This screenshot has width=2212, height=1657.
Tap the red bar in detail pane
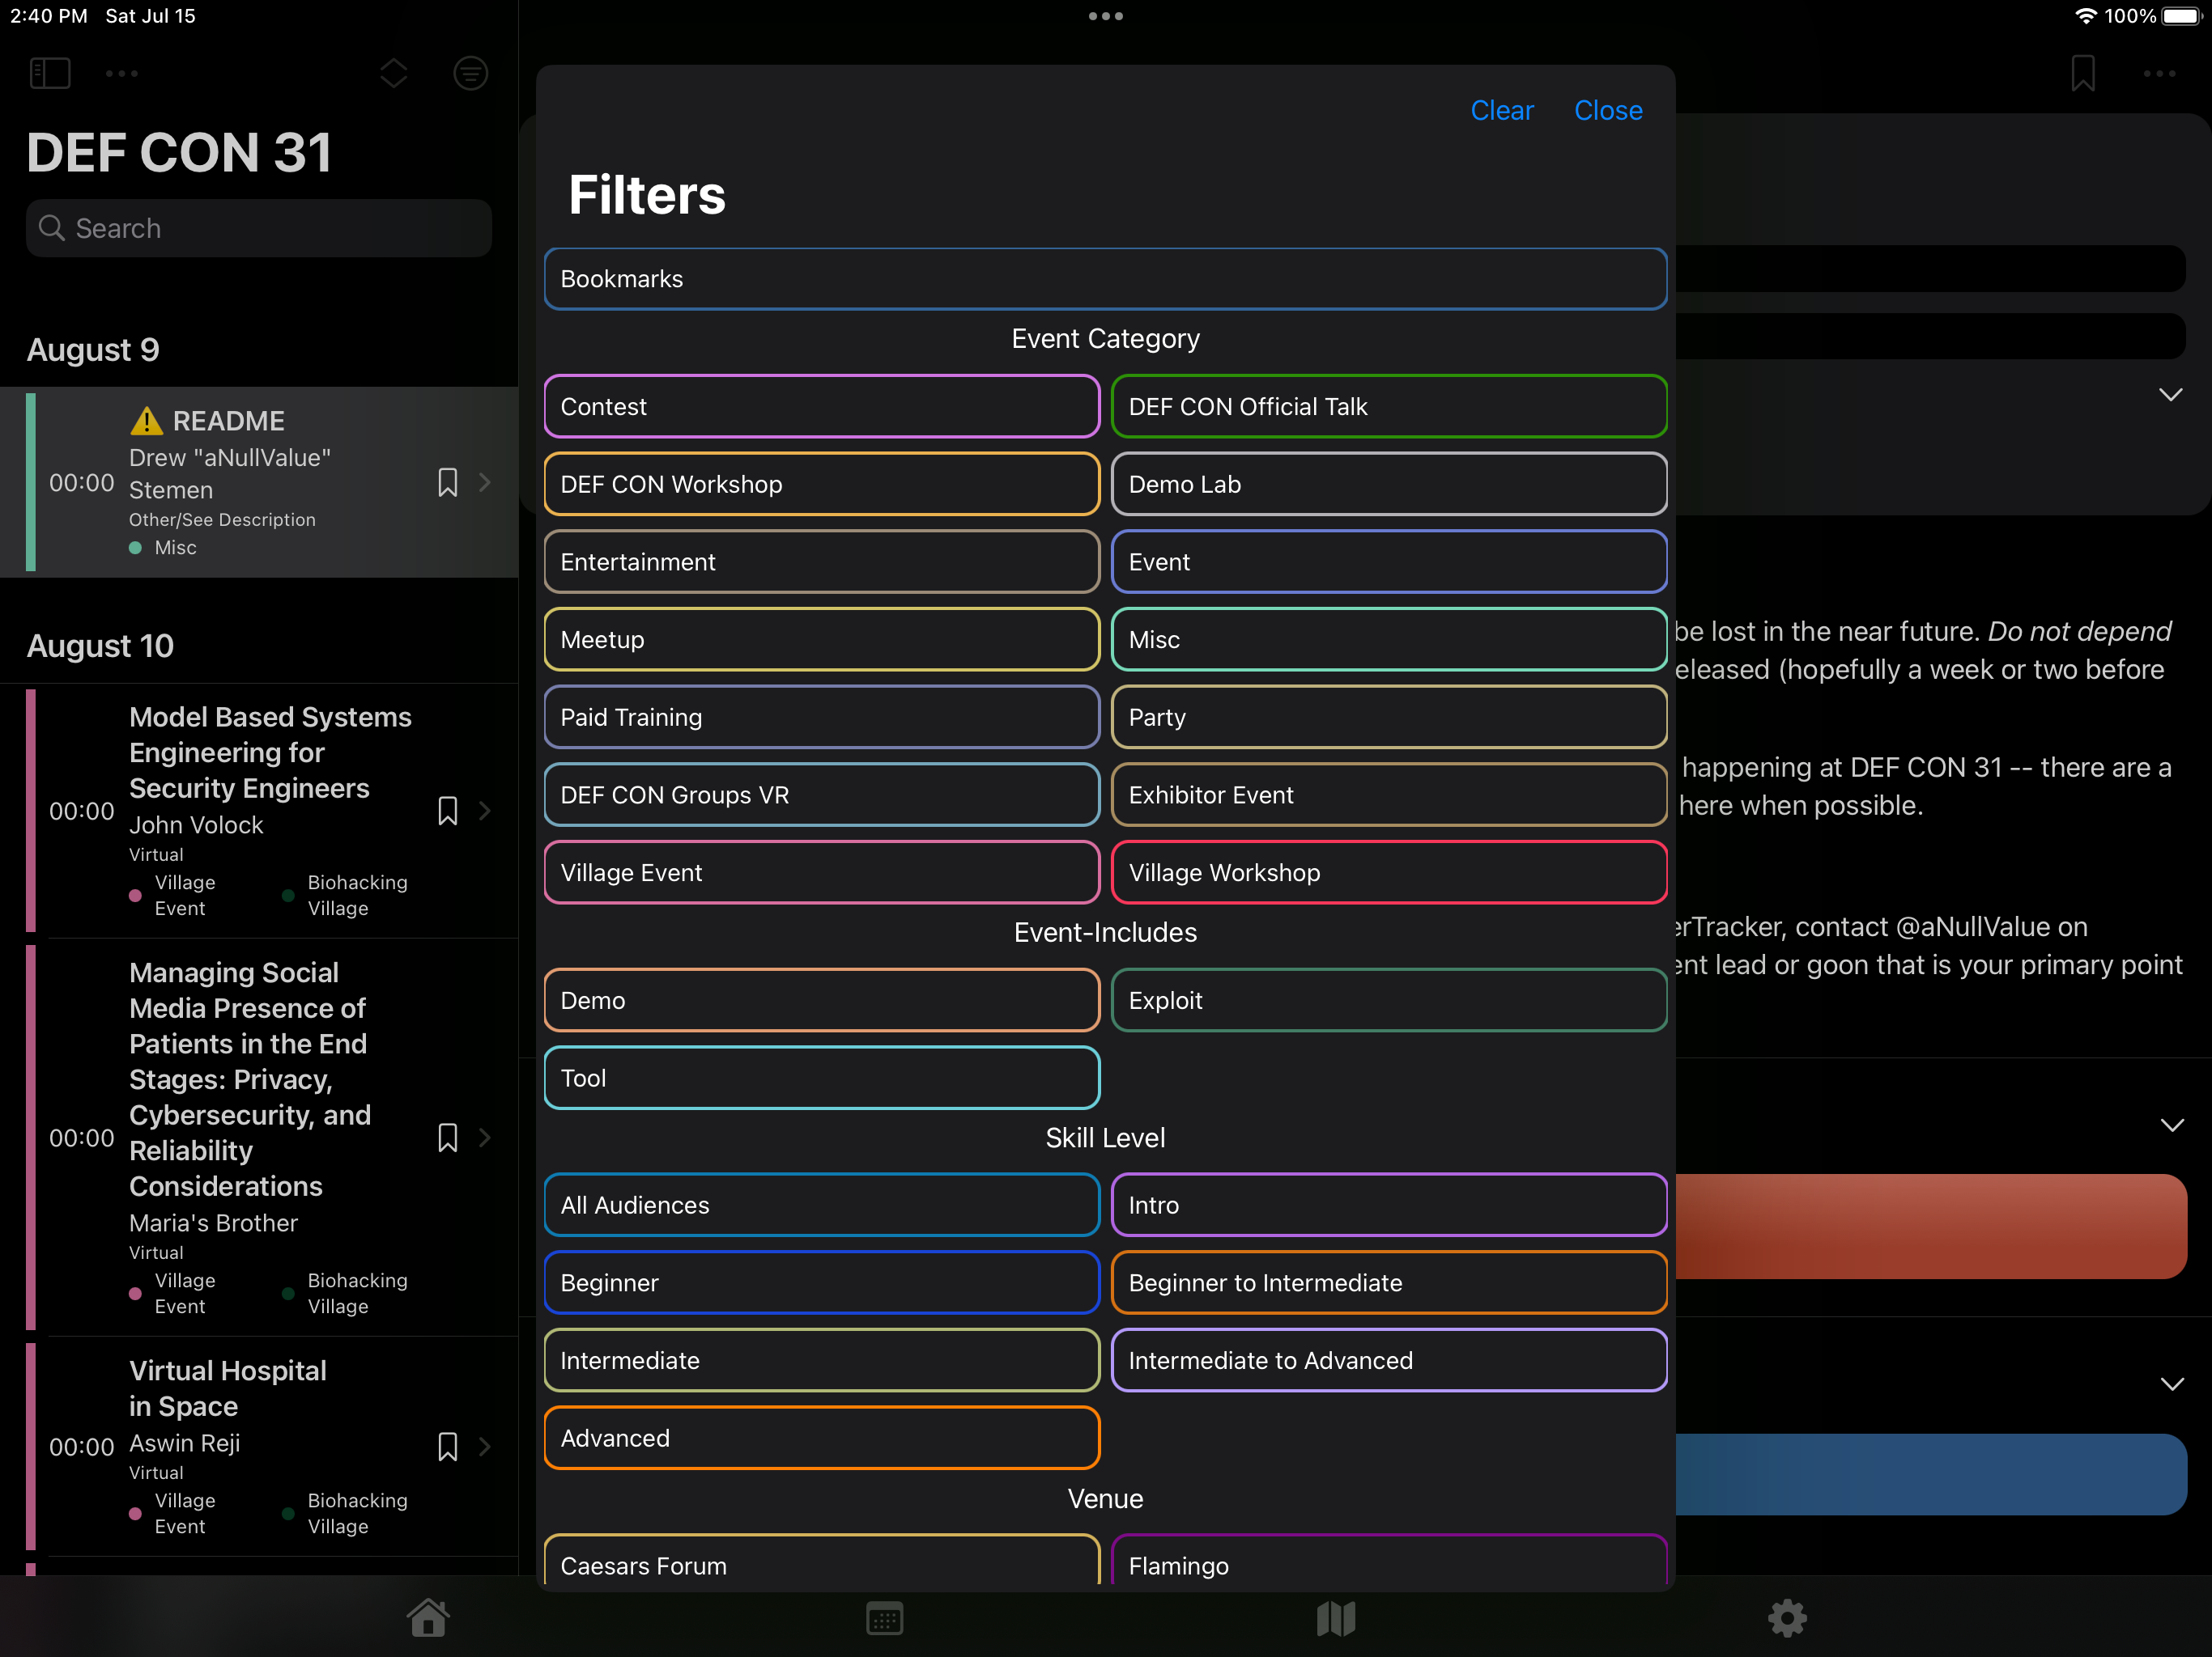click(x=1930, y=1227)
